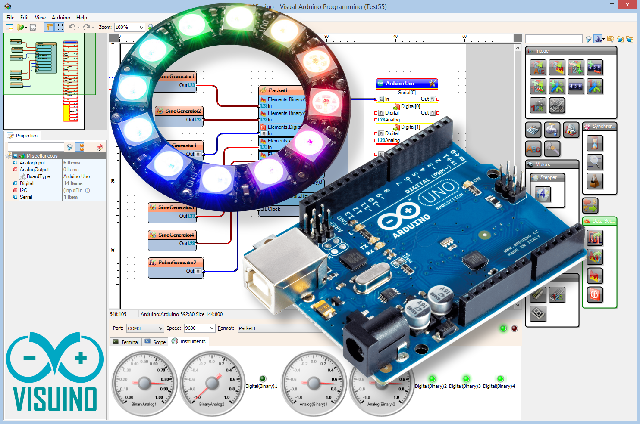Viewport: 640px width, 424px height.
Task: Select the wizard hat component view icon
Action: (x=598, y=39)
